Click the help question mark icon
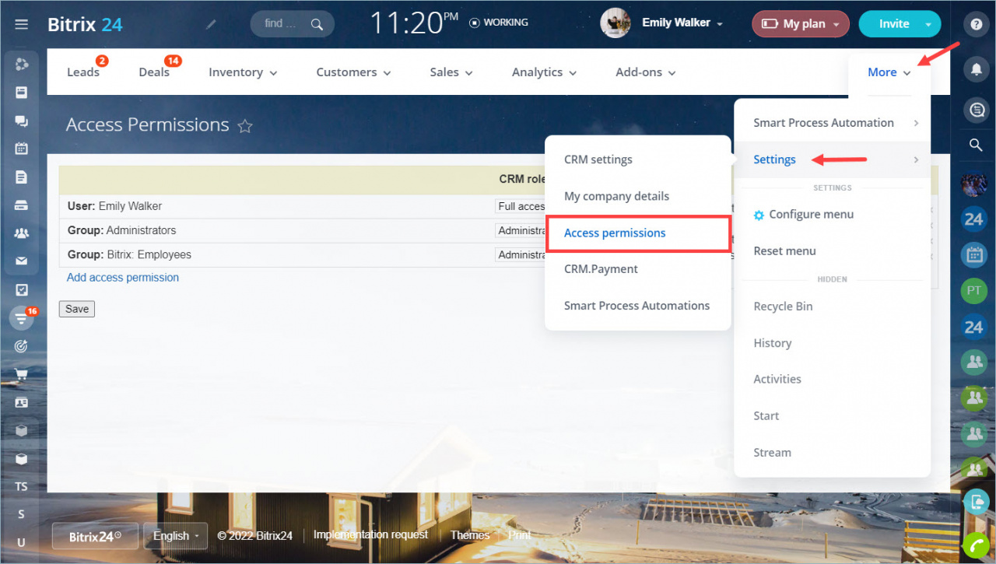This screenshot has width=996, height=564. pos(975,24)
